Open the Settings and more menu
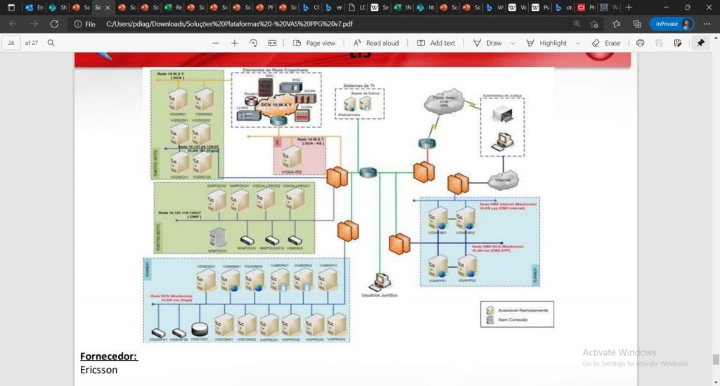Screen dimensions: 720x386 pos(707,24)
